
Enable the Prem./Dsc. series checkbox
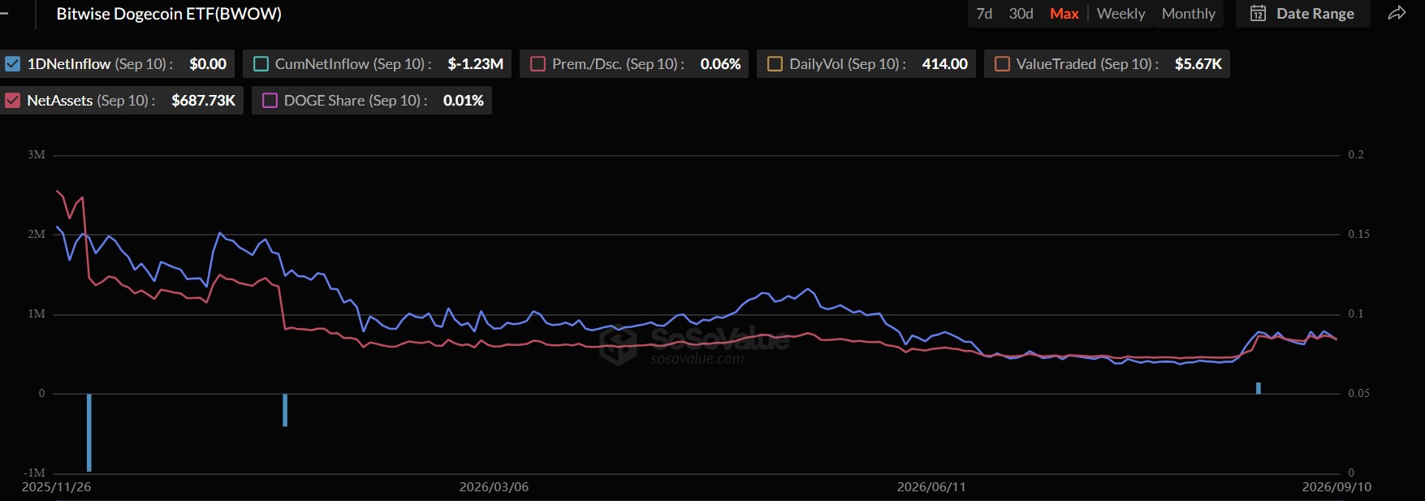click(538, 63)
